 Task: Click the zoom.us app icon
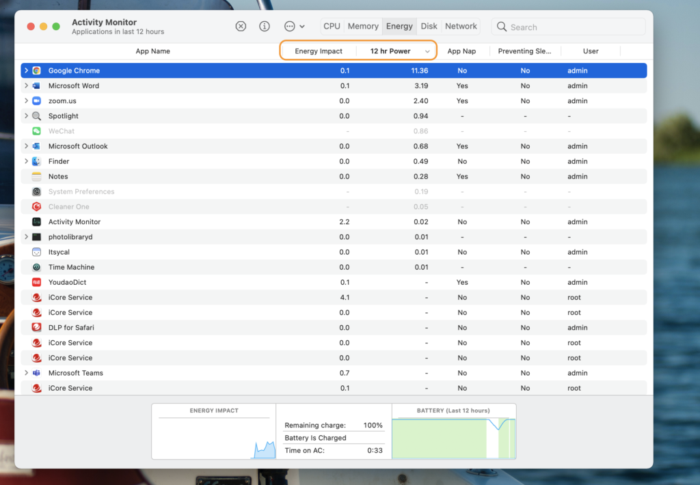(36, 101)
